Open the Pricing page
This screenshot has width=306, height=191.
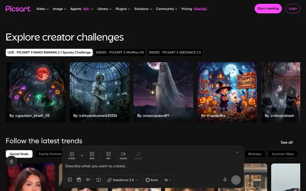tap(187, 9)
